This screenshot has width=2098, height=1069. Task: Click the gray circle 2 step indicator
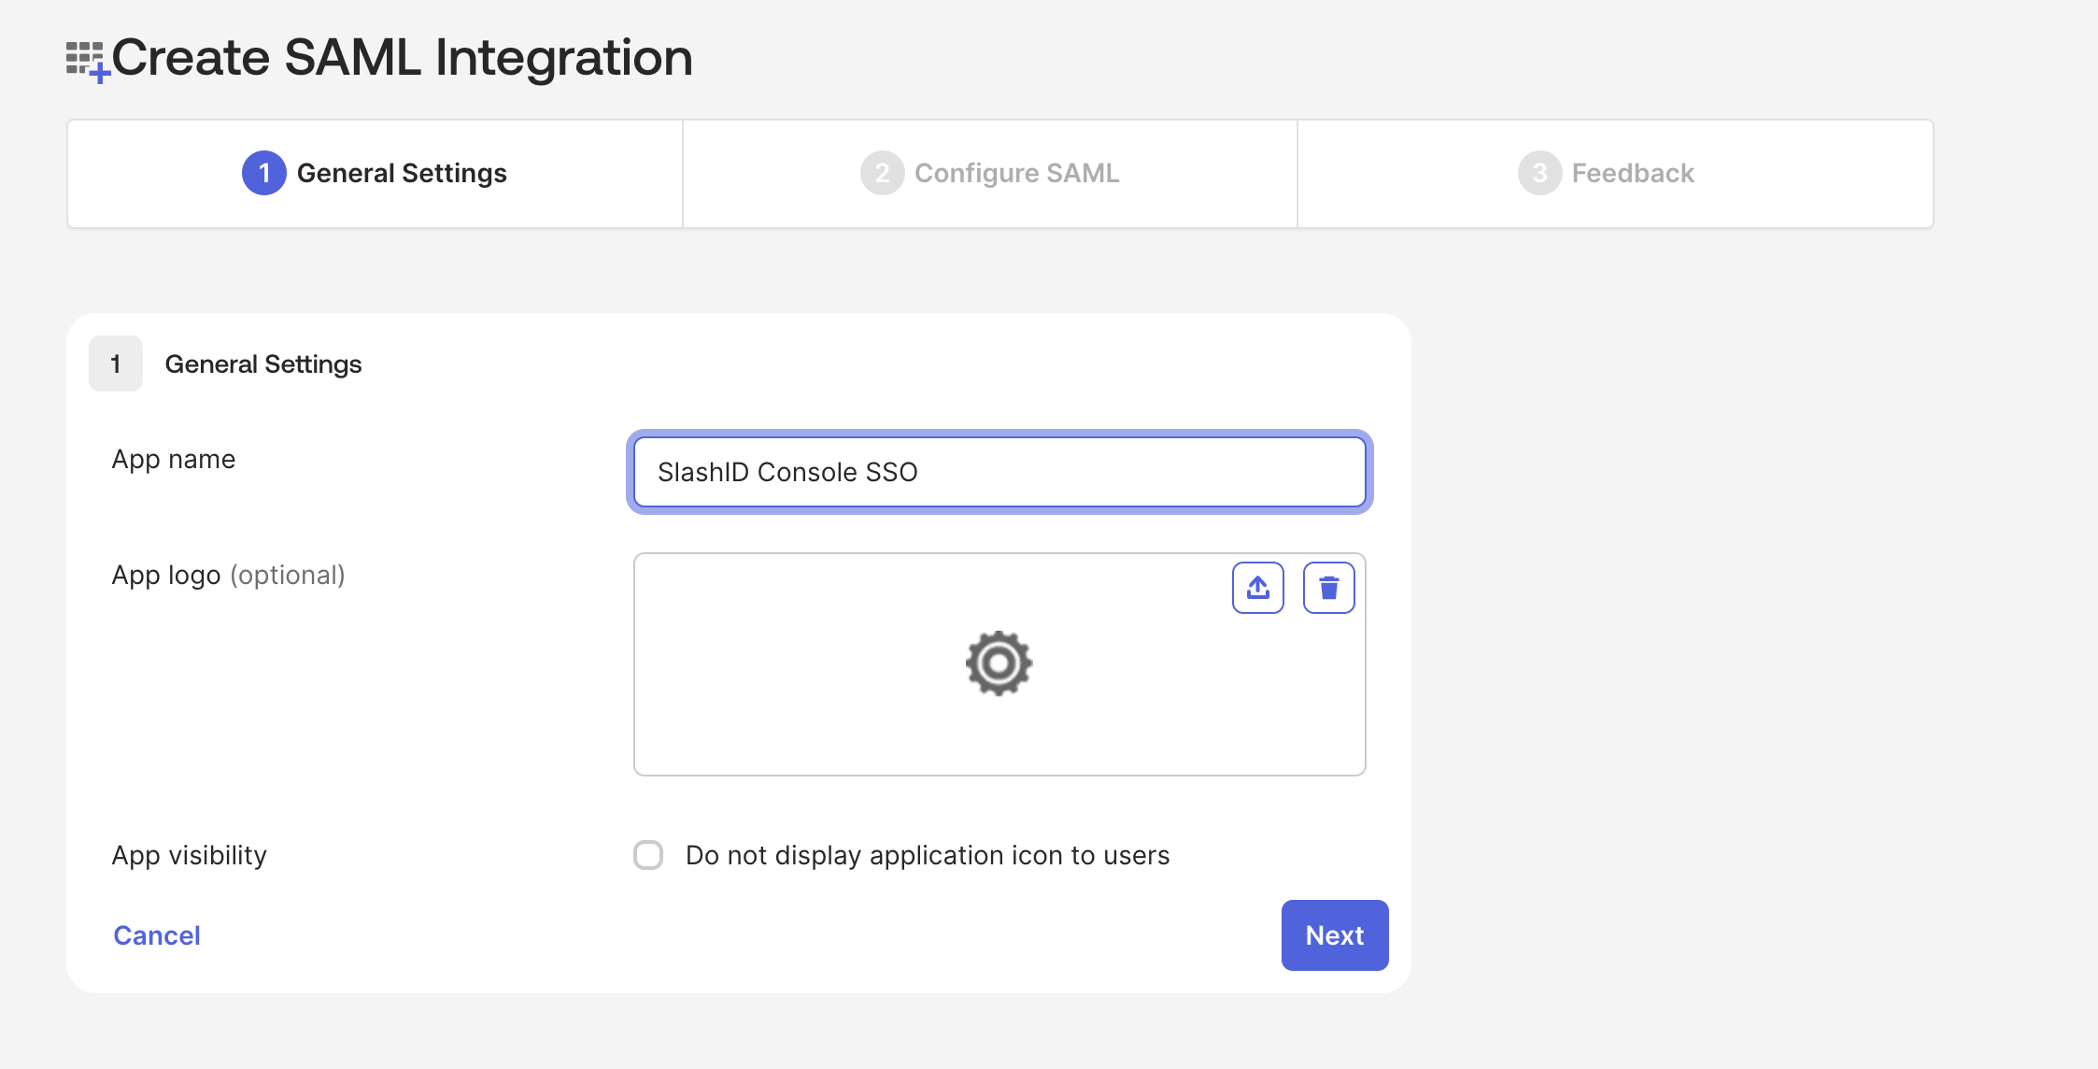tap(881, 173)
